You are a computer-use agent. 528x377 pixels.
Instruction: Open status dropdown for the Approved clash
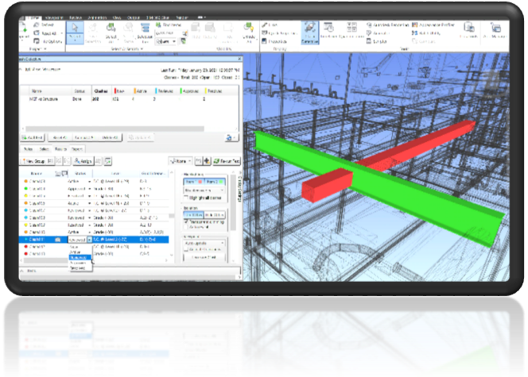tap(90, 189)
